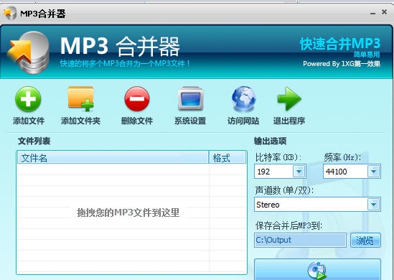Click the MP3合并器 title bar app icon
This screenshot has width=394, height=280.
(10, 13)
